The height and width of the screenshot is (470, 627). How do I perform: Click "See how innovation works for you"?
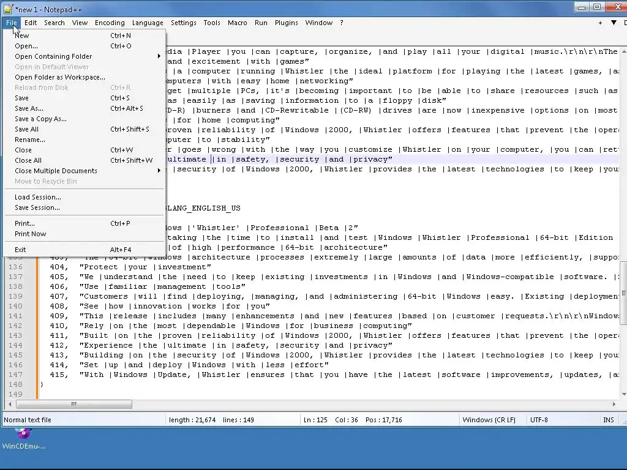click(175, 306)
